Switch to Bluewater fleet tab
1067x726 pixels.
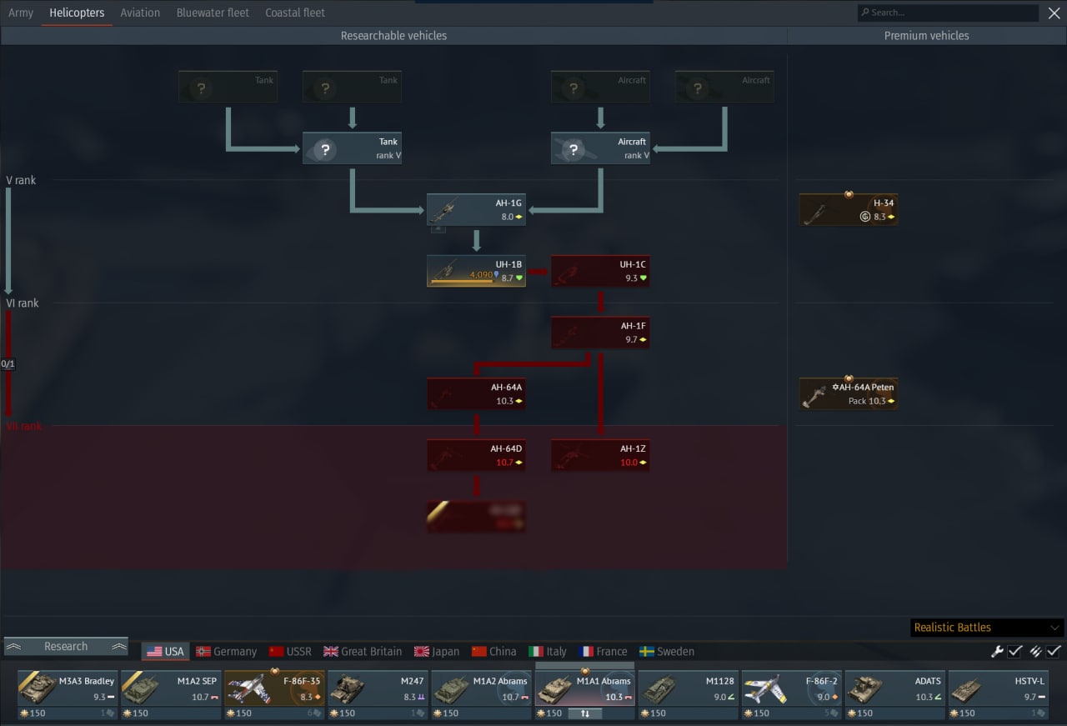tap(213, 13)
